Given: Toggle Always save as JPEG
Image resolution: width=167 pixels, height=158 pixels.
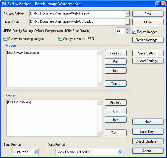Looking at the screenshot, I should coord(60,39).
